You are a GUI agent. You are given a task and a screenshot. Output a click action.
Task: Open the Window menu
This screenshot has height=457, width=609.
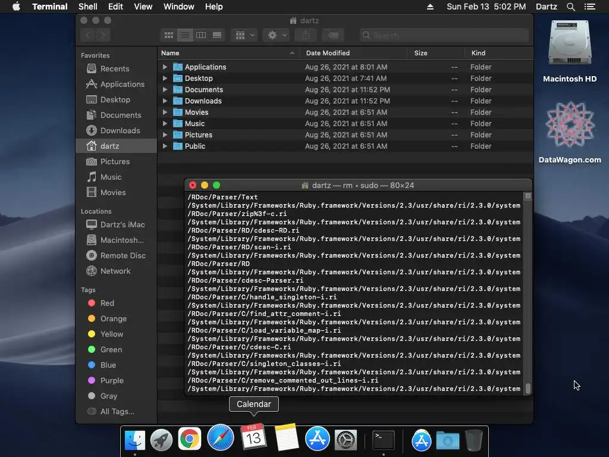tap(178, 7)
